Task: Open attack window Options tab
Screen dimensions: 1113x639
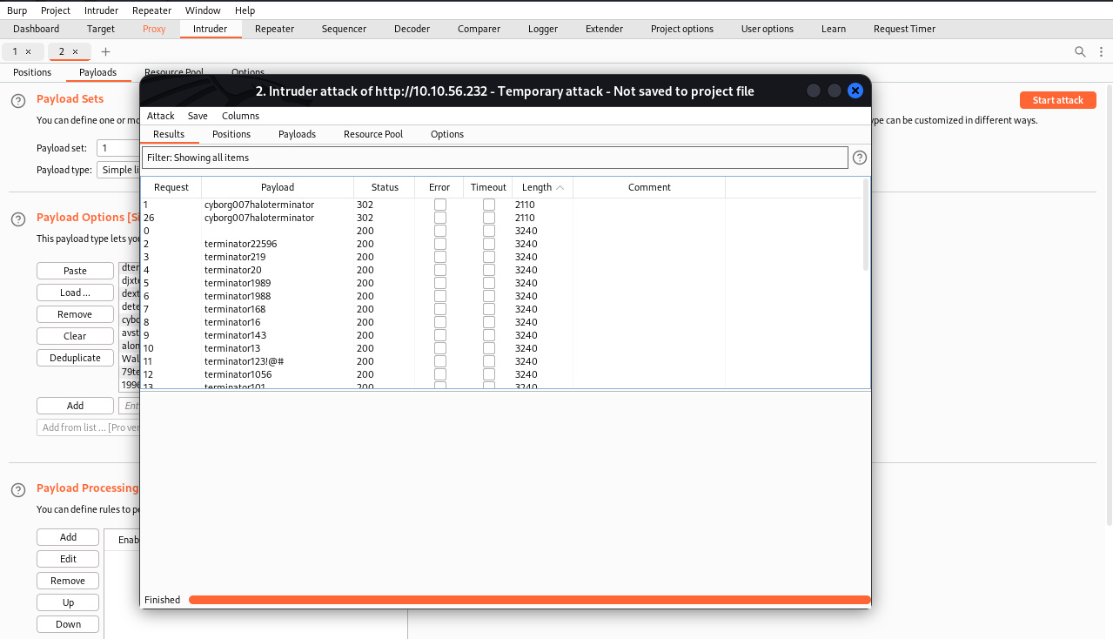Action: [x=447, y=134]
